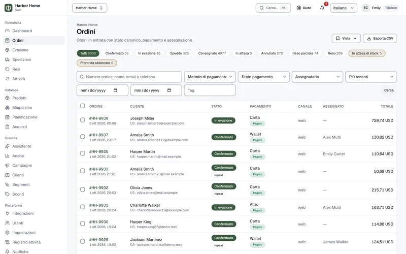Viewport: 406px width, 254px height.
Task: Click the Integrazioni plug icon
Action: (x=7, y=213)
